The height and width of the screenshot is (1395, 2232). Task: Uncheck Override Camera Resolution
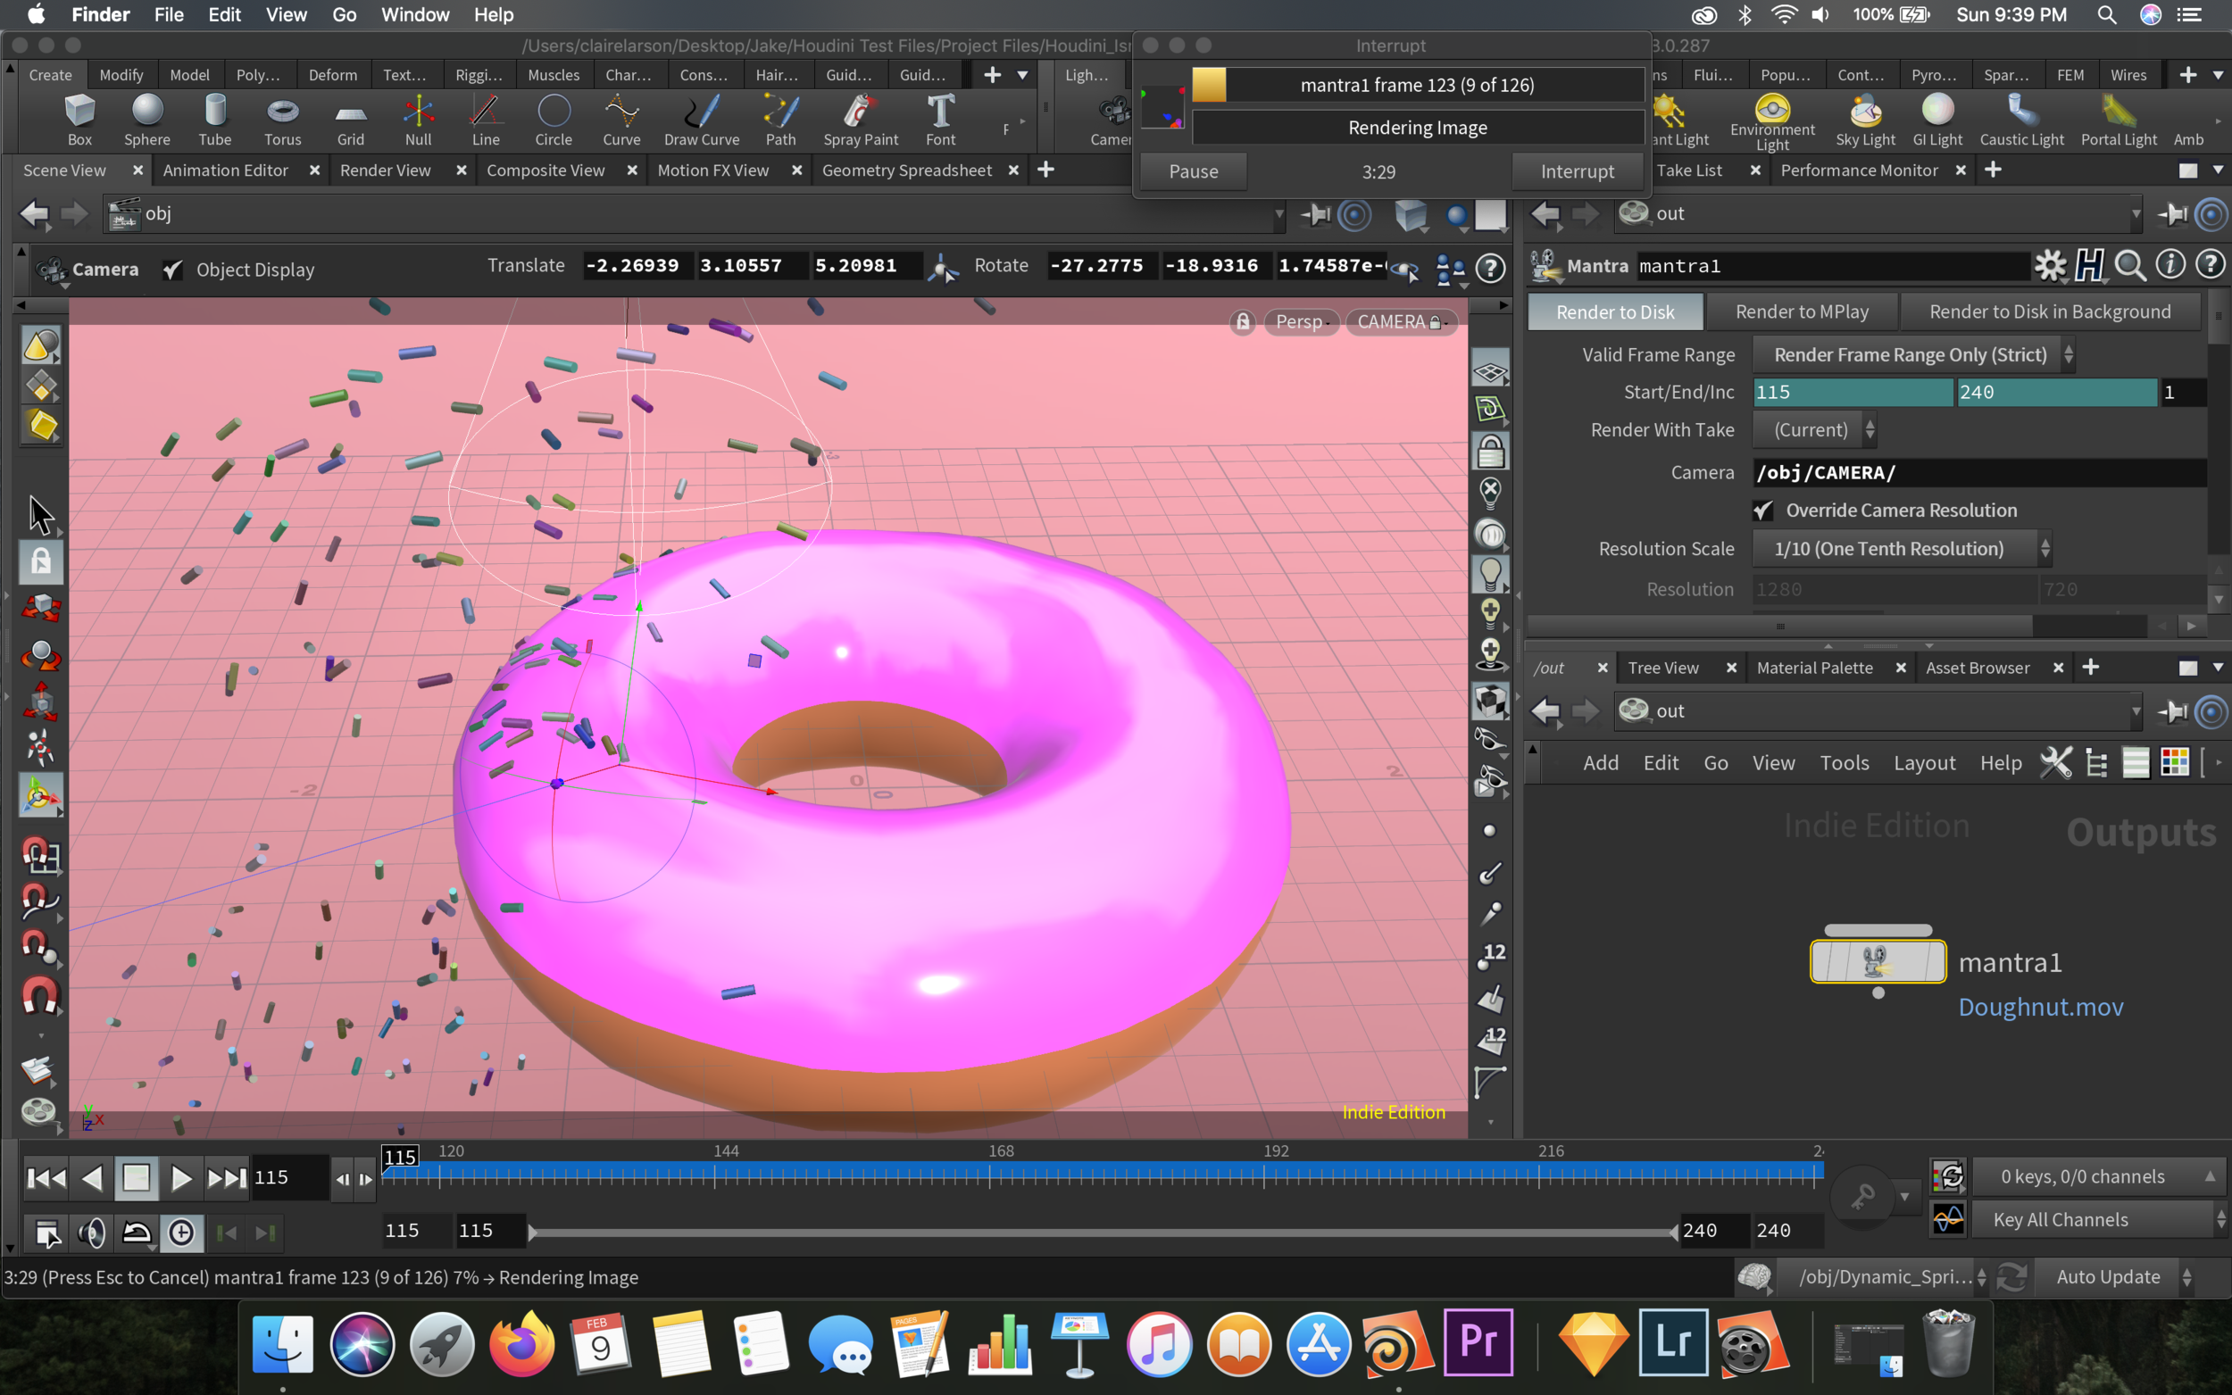pos(1762,511)
